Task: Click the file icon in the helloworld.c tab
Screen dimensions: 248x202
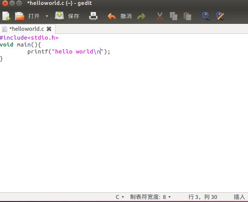Action: [5, 29]
